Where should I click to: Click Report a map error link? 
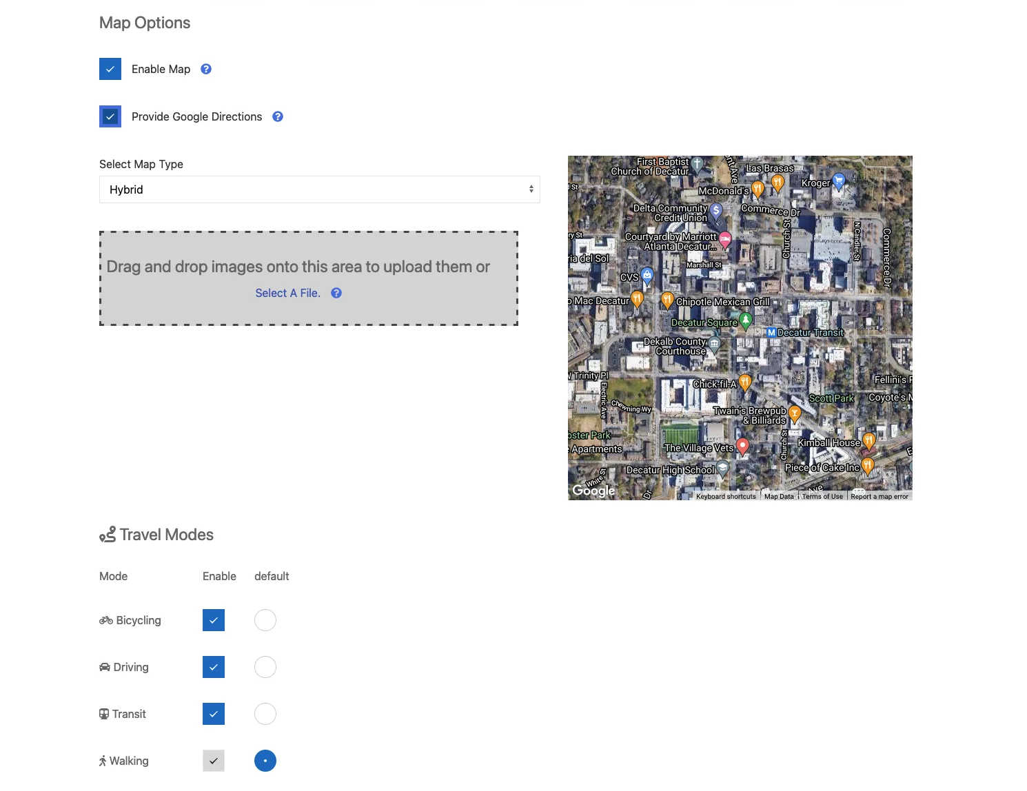pos(879,496)
